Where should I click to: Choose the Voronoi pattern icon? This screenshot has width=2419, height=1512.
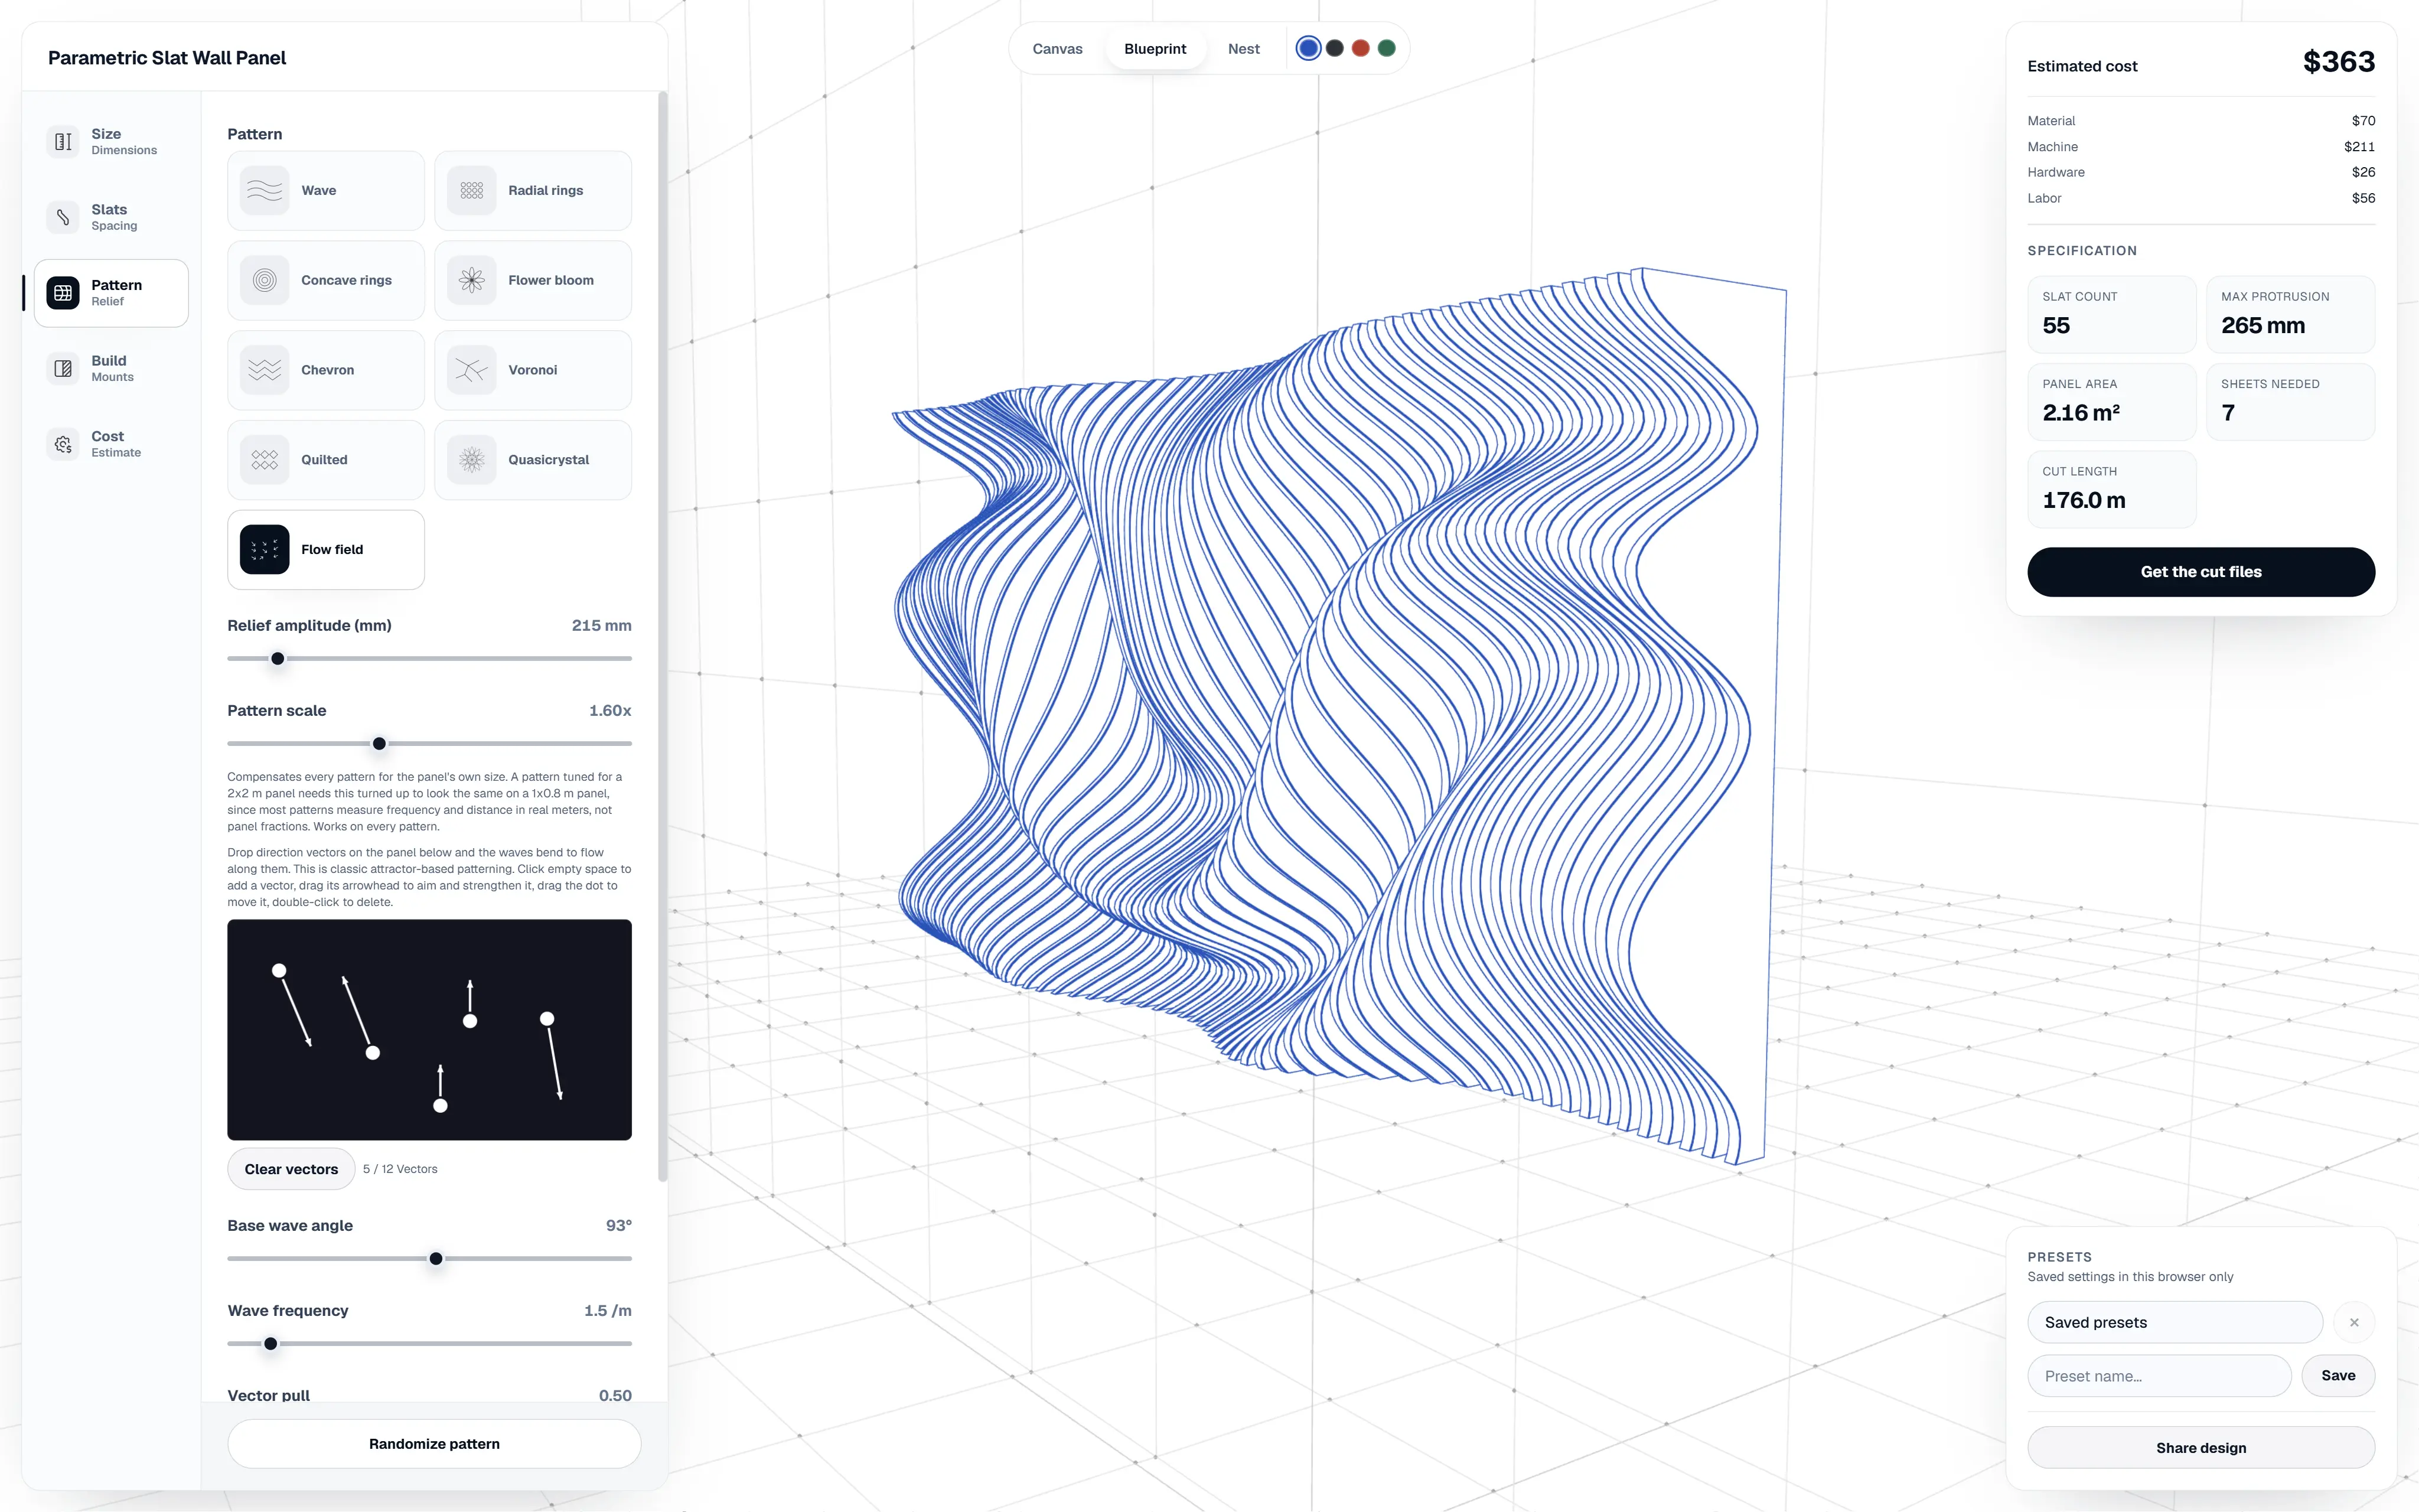(472, 370)
